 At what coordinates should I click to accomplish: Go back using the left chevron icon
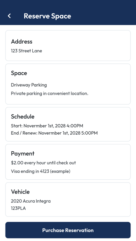coord(9,16)
